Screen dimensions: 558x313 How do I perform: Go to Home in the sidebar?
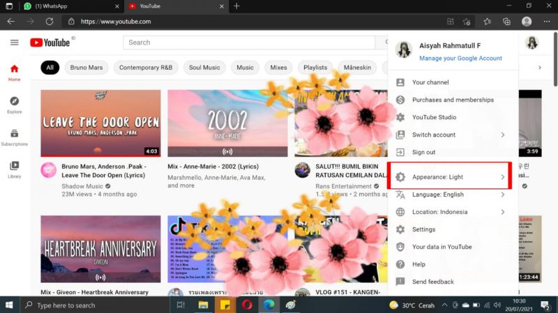point(14,73)
